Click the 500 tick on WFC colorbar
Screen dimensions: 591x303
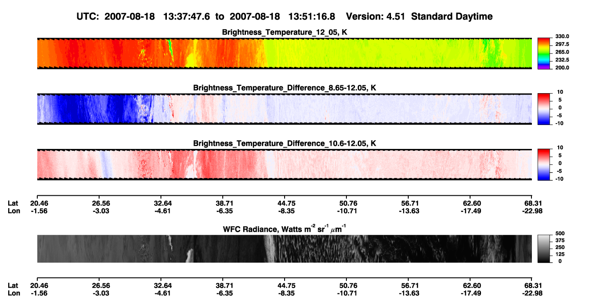560,233
